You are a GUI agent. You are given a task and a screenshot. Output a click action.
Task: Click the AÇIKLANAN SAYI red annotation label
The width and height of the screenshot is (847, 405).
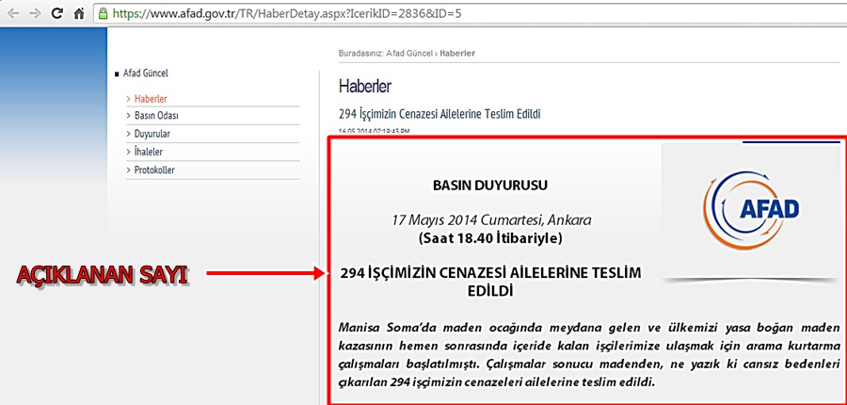pyautogui.click(x=104, y=275)
